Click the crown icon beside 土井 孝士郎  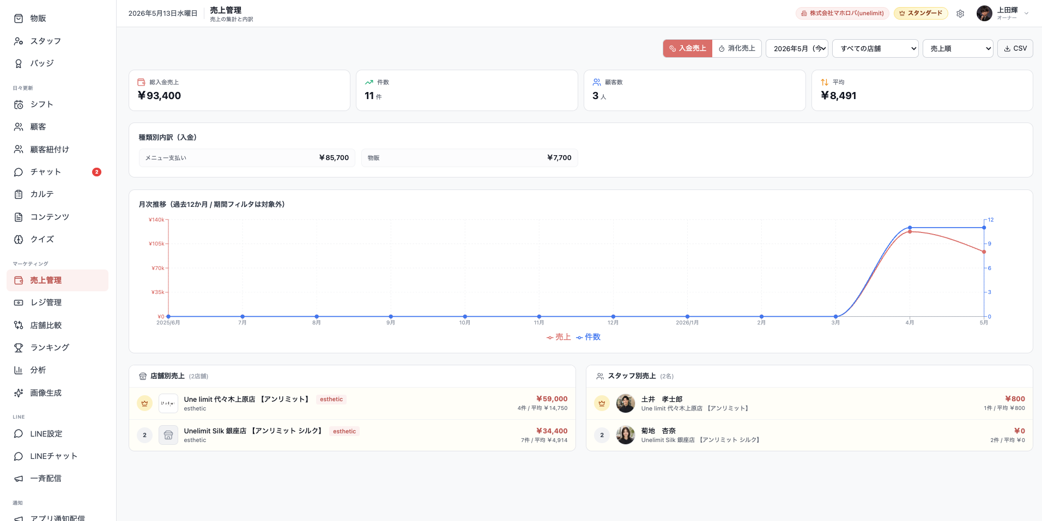(x=602, y=403)
